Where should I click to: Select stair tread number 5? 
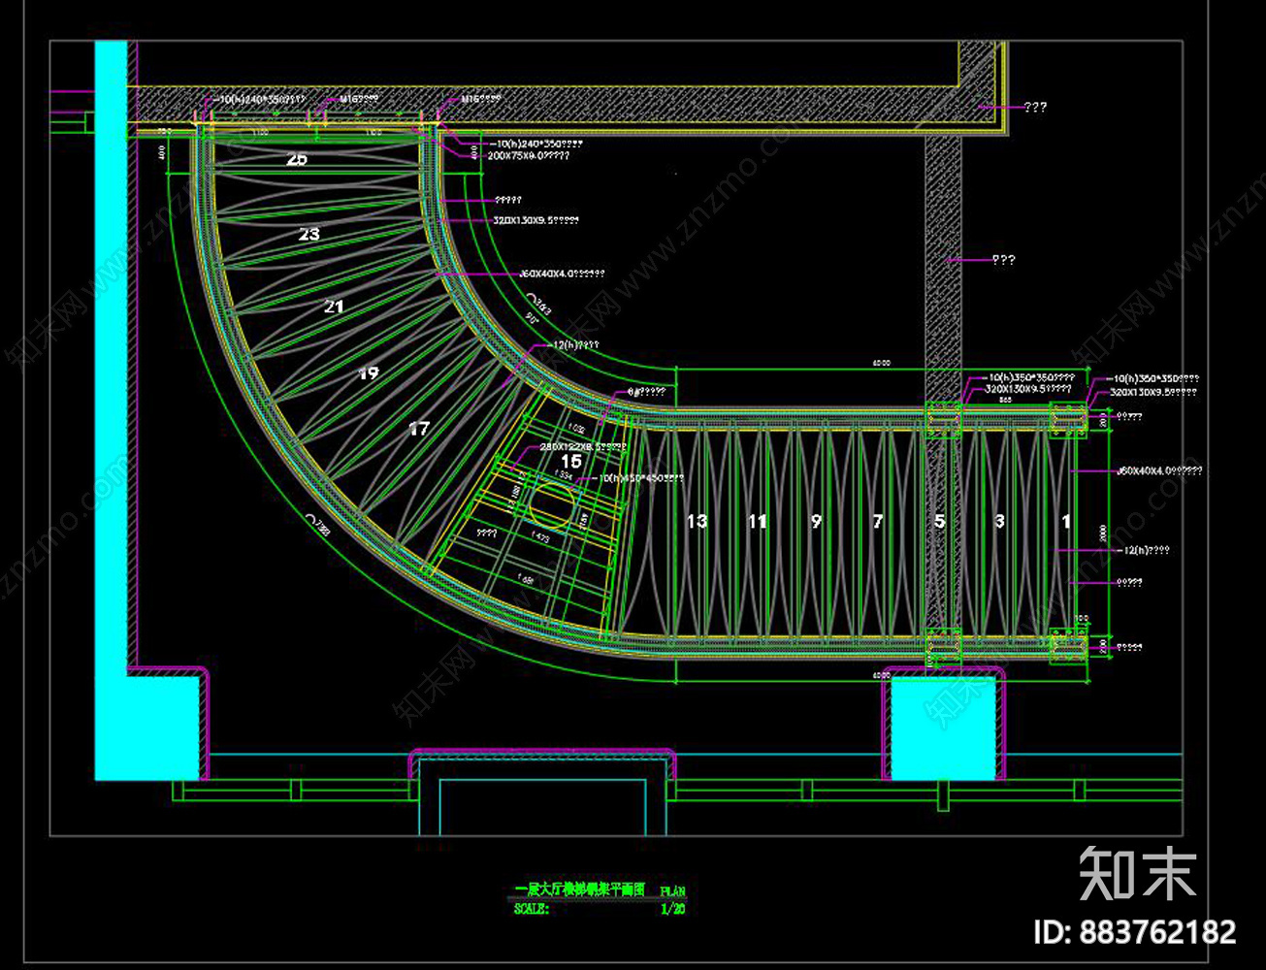[x=939, y=522]
